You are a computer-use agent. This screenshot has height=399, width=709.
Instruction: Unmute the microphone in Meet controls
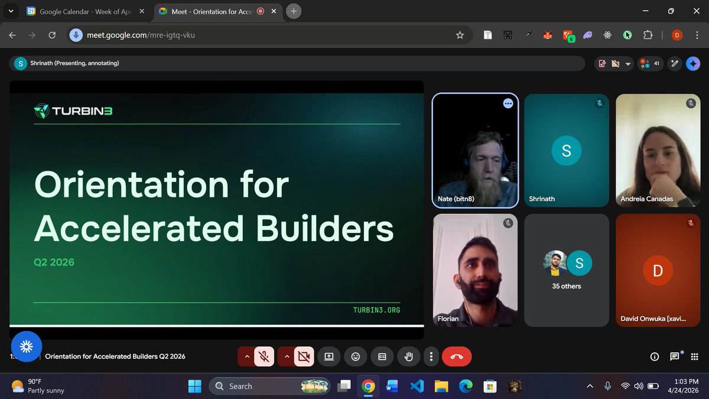coord(264,356)
